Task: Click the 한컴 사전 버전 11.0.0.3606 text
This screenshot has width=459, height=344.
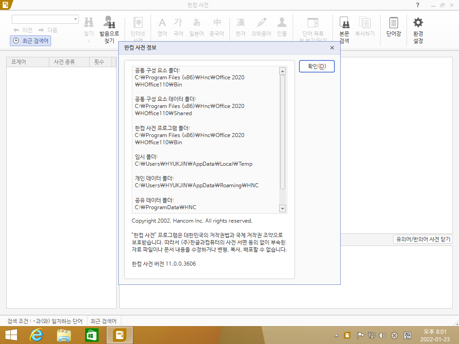Action: click(x=164, y=263)
